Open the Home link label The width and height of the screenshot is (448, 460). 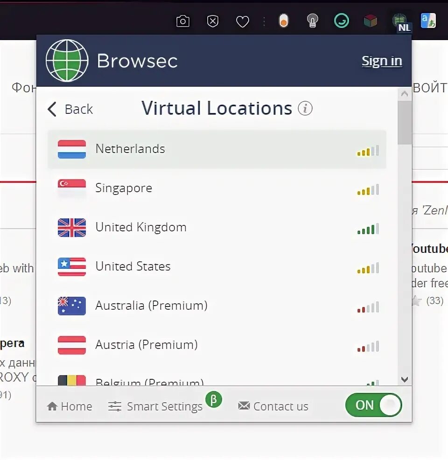coord(76,406)
